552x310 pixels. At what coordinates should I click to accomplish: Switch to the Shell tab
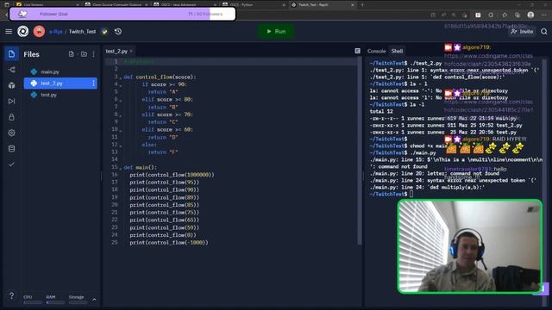pyautogui.click(x=397, y=51)
